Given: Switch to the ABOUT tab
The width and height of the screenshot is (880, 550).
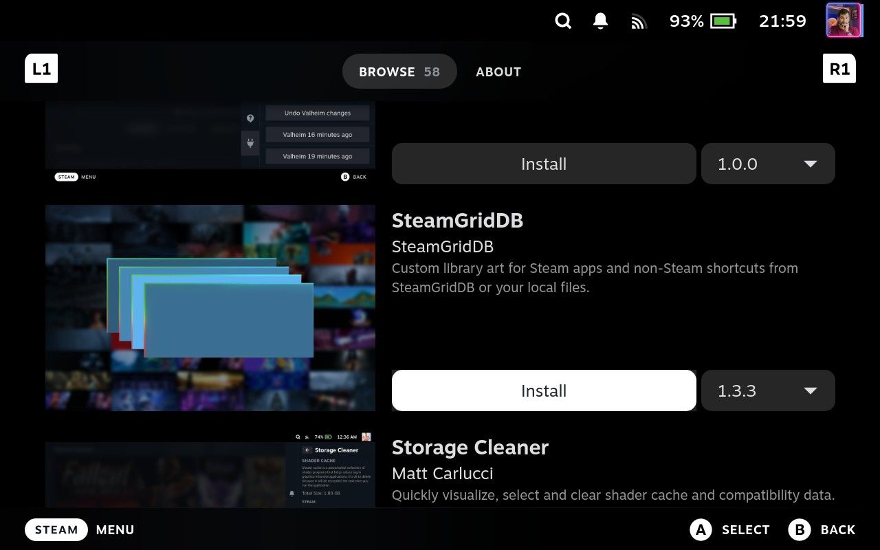Looking at the screenshot, I should (x=498, y=71).
